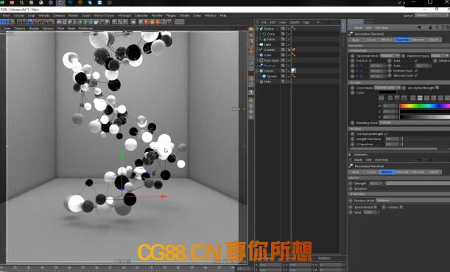Open the MoGraph menu

click(x=124, y=15)
